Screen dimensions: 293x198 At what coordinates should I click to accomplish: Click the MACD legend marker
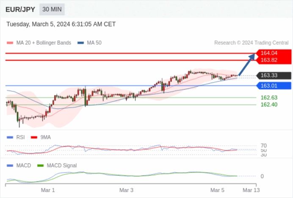pyautogui.click(x=10, y=165)
